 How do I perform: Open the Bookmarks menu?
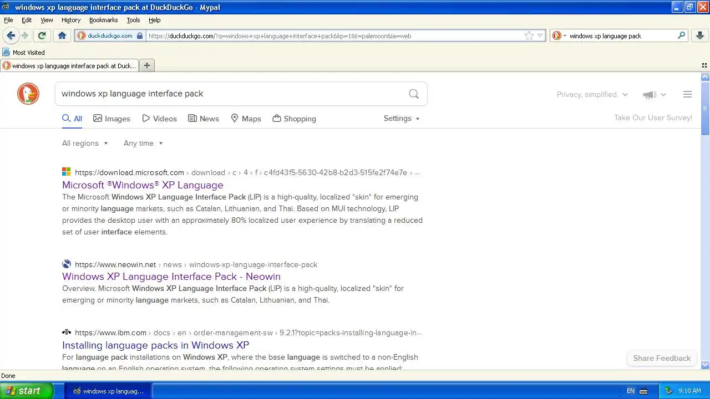[103, 20]
